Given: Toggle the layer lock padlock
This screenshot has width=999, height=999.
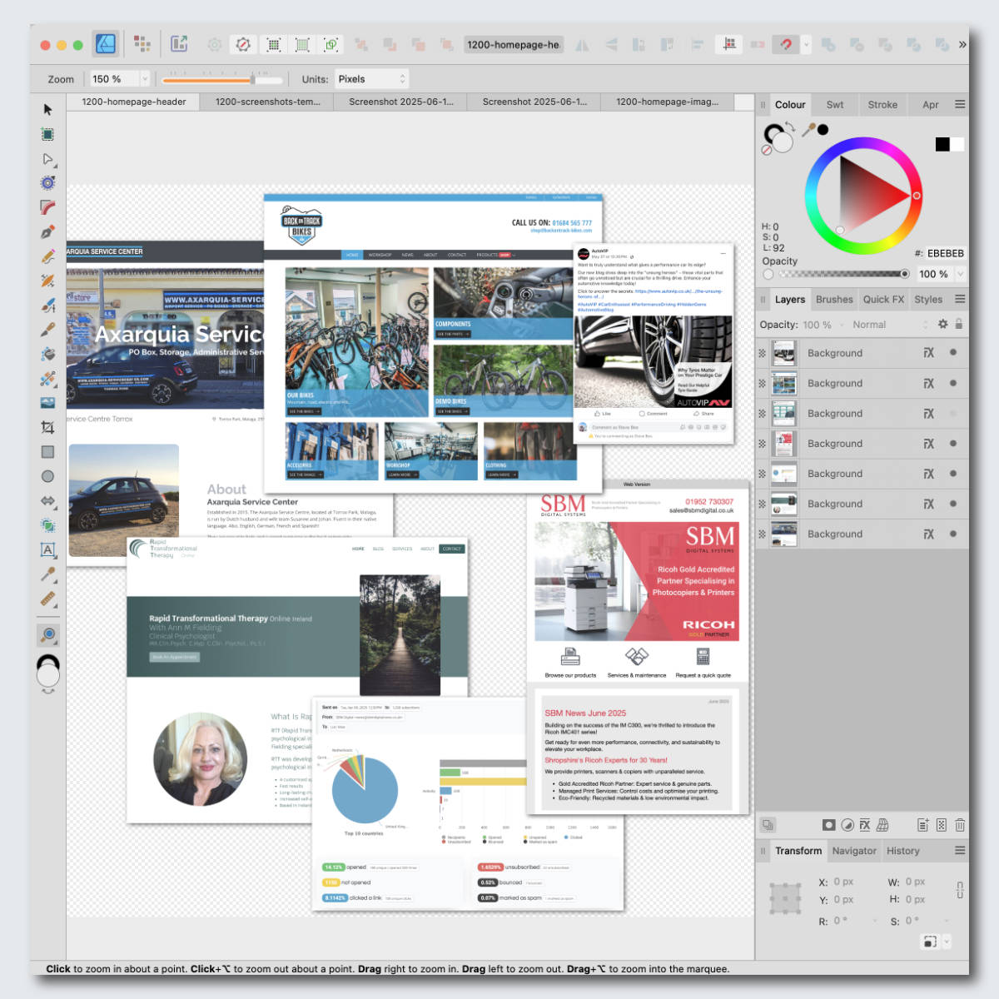Looking at the screenshot, I should [959, 324].
